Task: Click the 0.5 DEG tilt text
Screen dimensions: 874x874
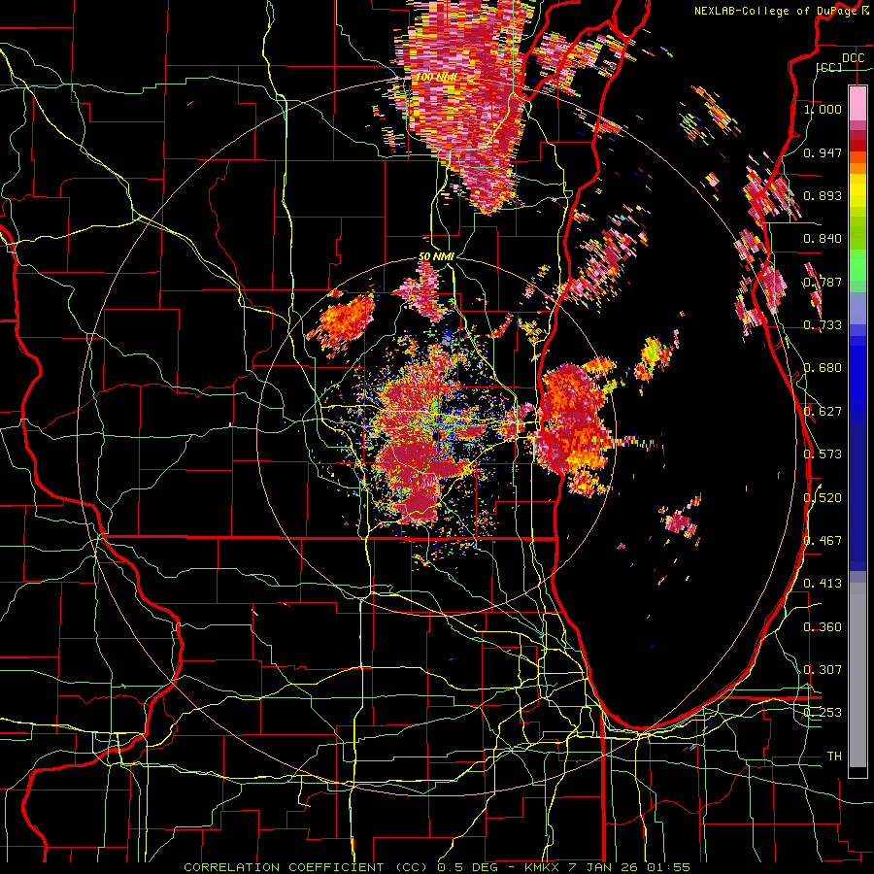Action: (x=466, y=867)
